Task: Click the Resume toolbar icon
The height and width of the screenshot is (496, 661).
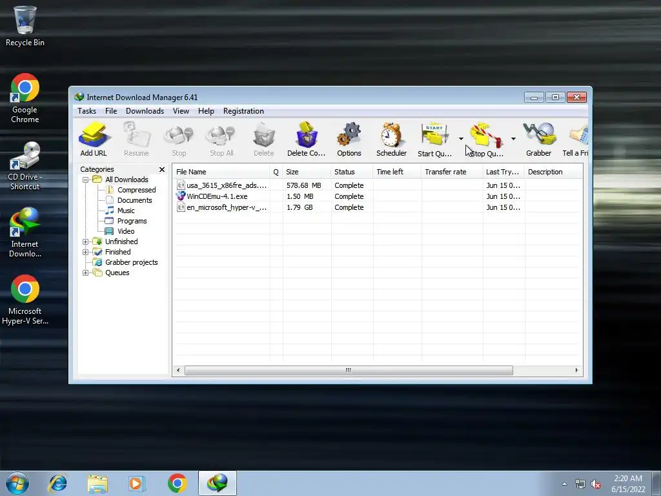Action: 136,139
